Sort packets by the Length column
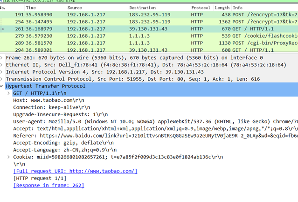Image resolution: width=298 pixels, height=202 pixels. 222,8
